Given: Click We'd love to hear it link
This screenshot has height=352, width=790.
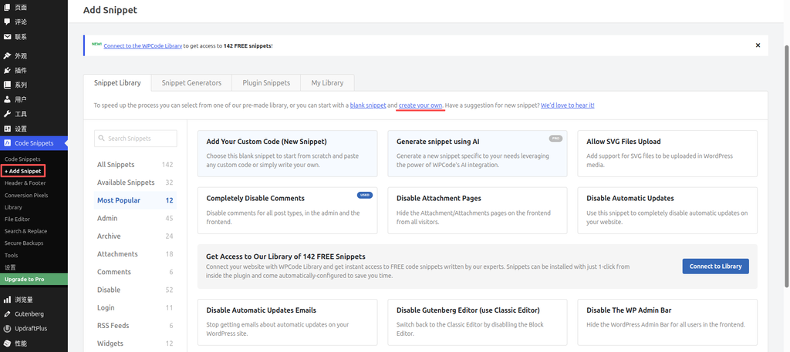Looking at the screenshot, I should coord(567,106).
